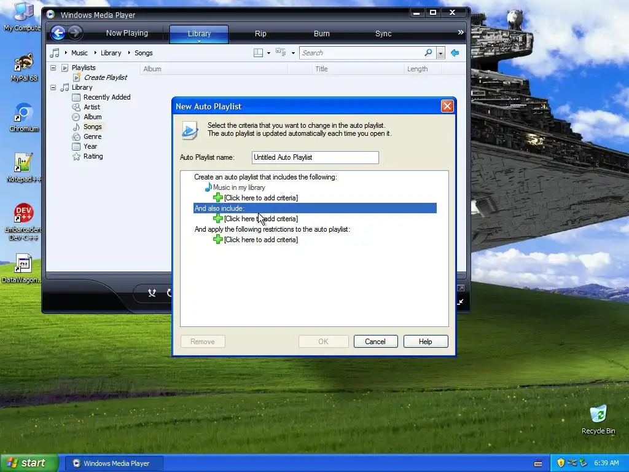Open the search box dropdown arrow
This screenshot has height=472, width=629.
pos(440,53)
